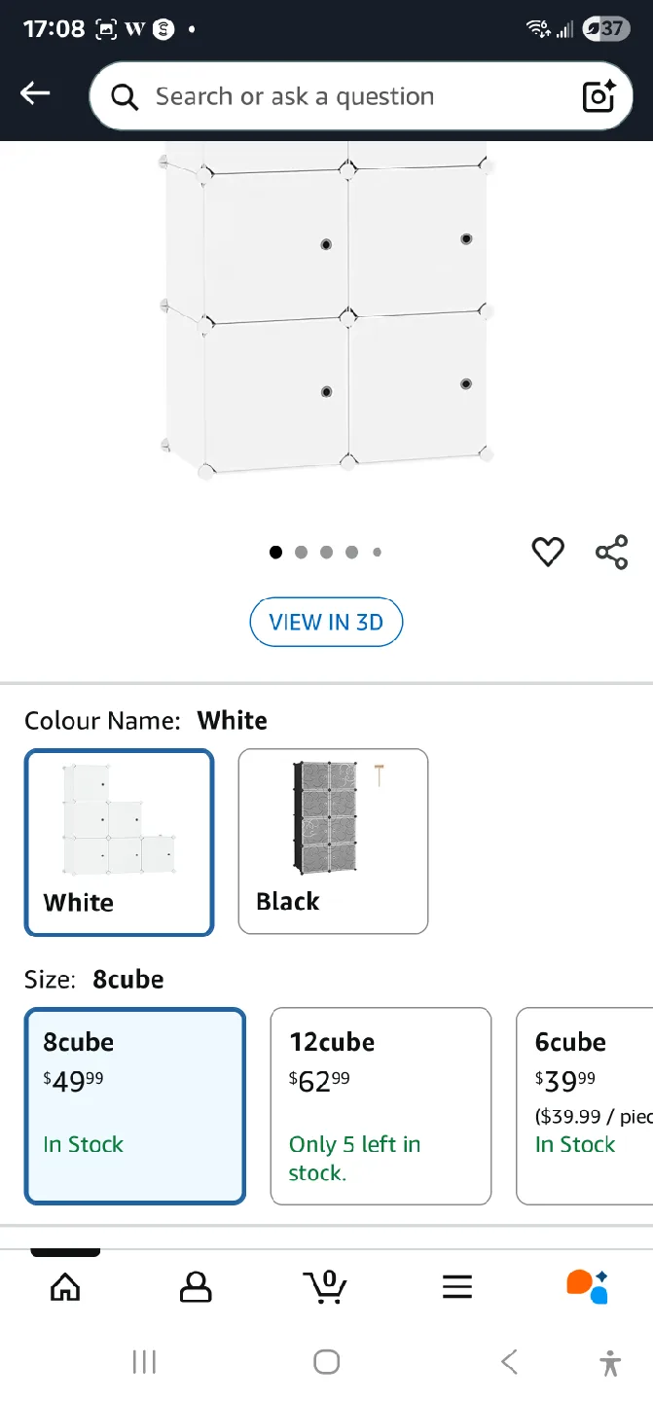Tap the magnifying glass search icon
Image resolution: width=653 pixels, height=1401 pixels.
123,95
